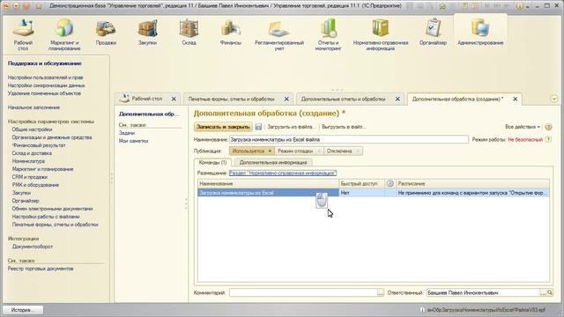Image resolution: width=564 pixels, height=317 pixels.
Task: Open Настройки синхронизации данных
Action: tap(46, 85)
